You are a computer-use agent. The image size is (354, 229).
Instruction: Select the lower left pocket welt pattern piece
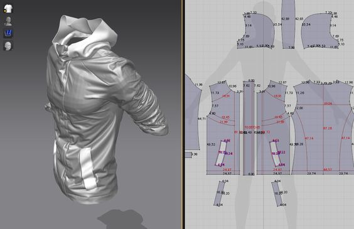[x=219, y=193]
